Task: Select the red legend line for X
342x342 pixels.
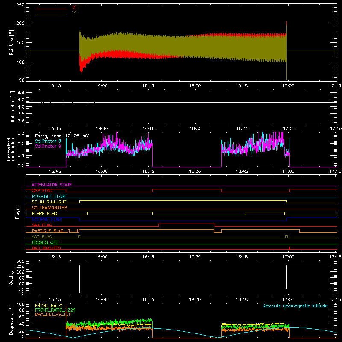Action: pyautogui.click(x=51, y=9)
